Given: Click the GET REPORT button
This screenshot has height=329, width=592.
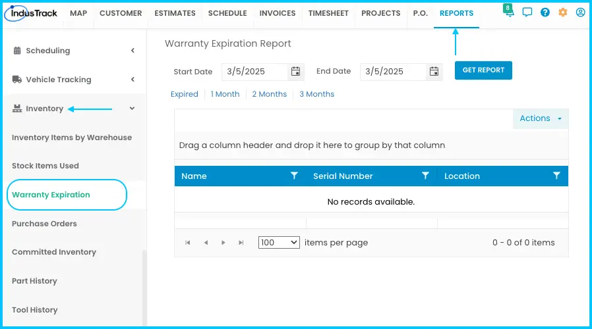Looking at the screenshot, I should [483, 70].
